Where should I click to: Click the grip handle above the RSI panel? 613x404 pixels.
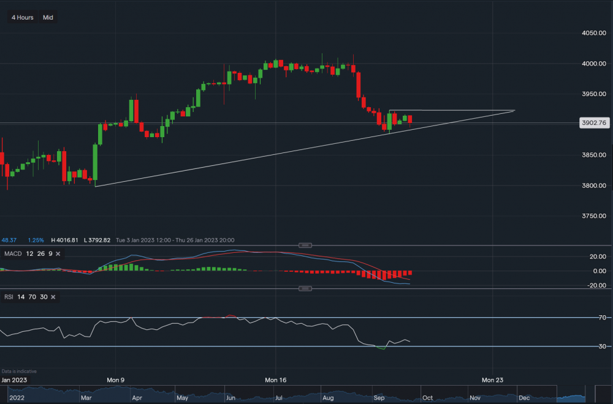pos(305,288)
